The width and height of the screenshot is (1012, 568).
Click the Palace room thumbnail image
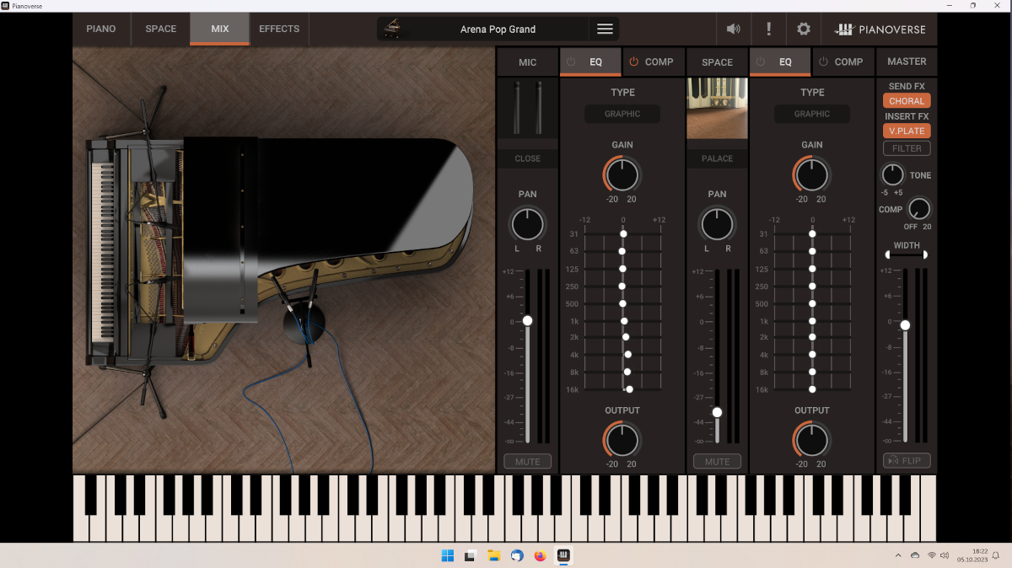click(x=718, y=108)
